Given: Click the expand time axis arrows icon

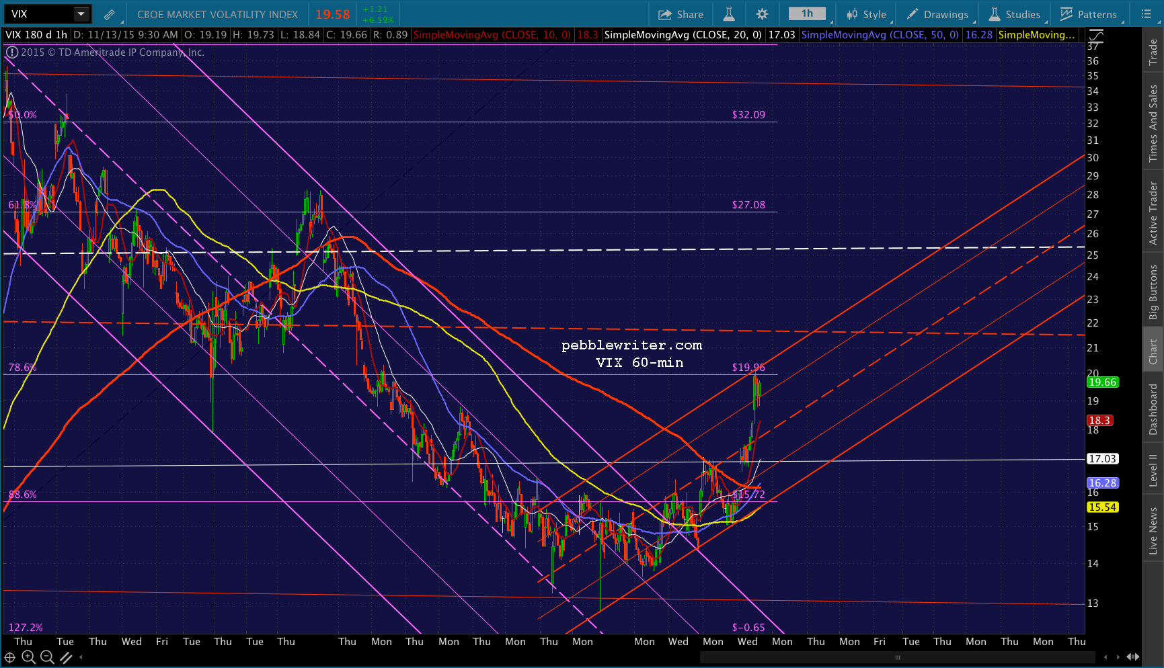Looking at the screenshot, I should click(x=1133, y=657).
